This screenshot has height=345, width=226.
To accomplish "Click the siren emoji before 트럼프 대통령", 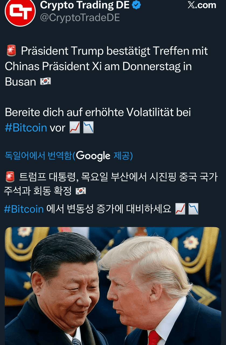I will (10, 177).
